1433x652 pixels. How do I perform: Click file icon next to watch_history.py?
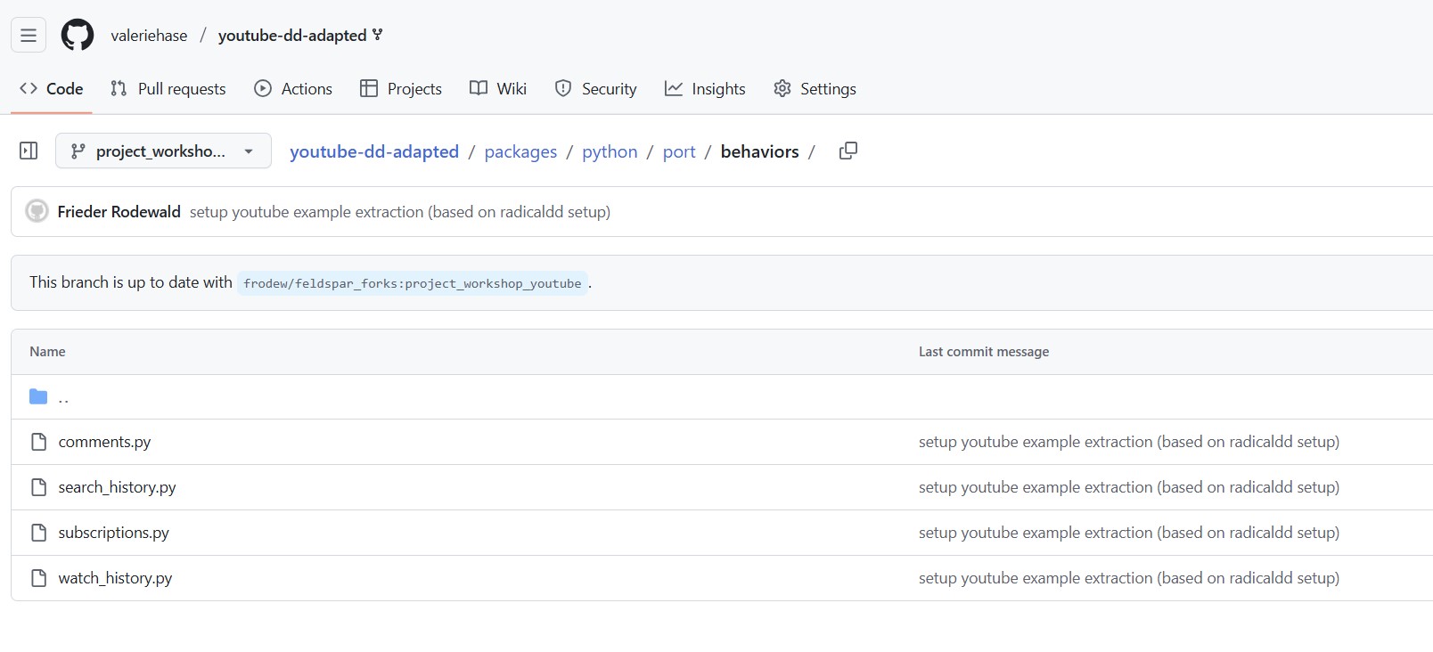[x=38, y=578]
